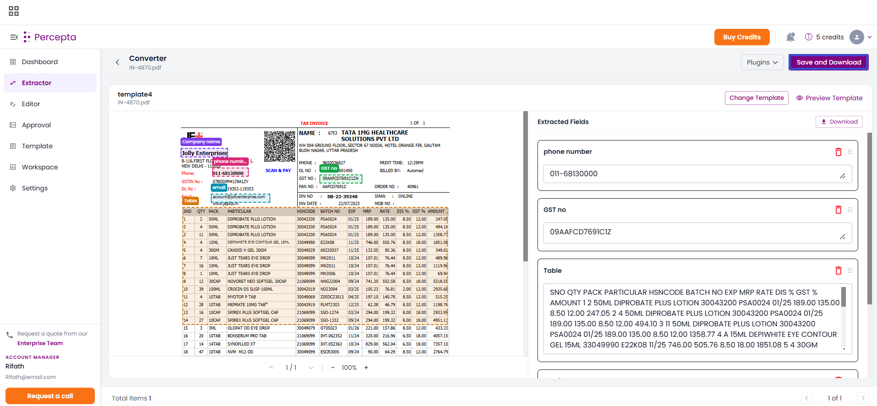This screenshot has height=406, width=877.
Task: Zoom in the document preview
Action: click(366, 368)
